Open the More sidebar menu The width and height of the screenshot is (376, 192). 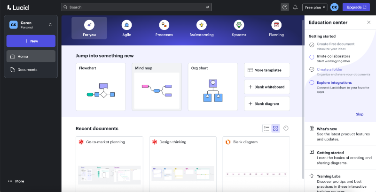coord(16,181)
